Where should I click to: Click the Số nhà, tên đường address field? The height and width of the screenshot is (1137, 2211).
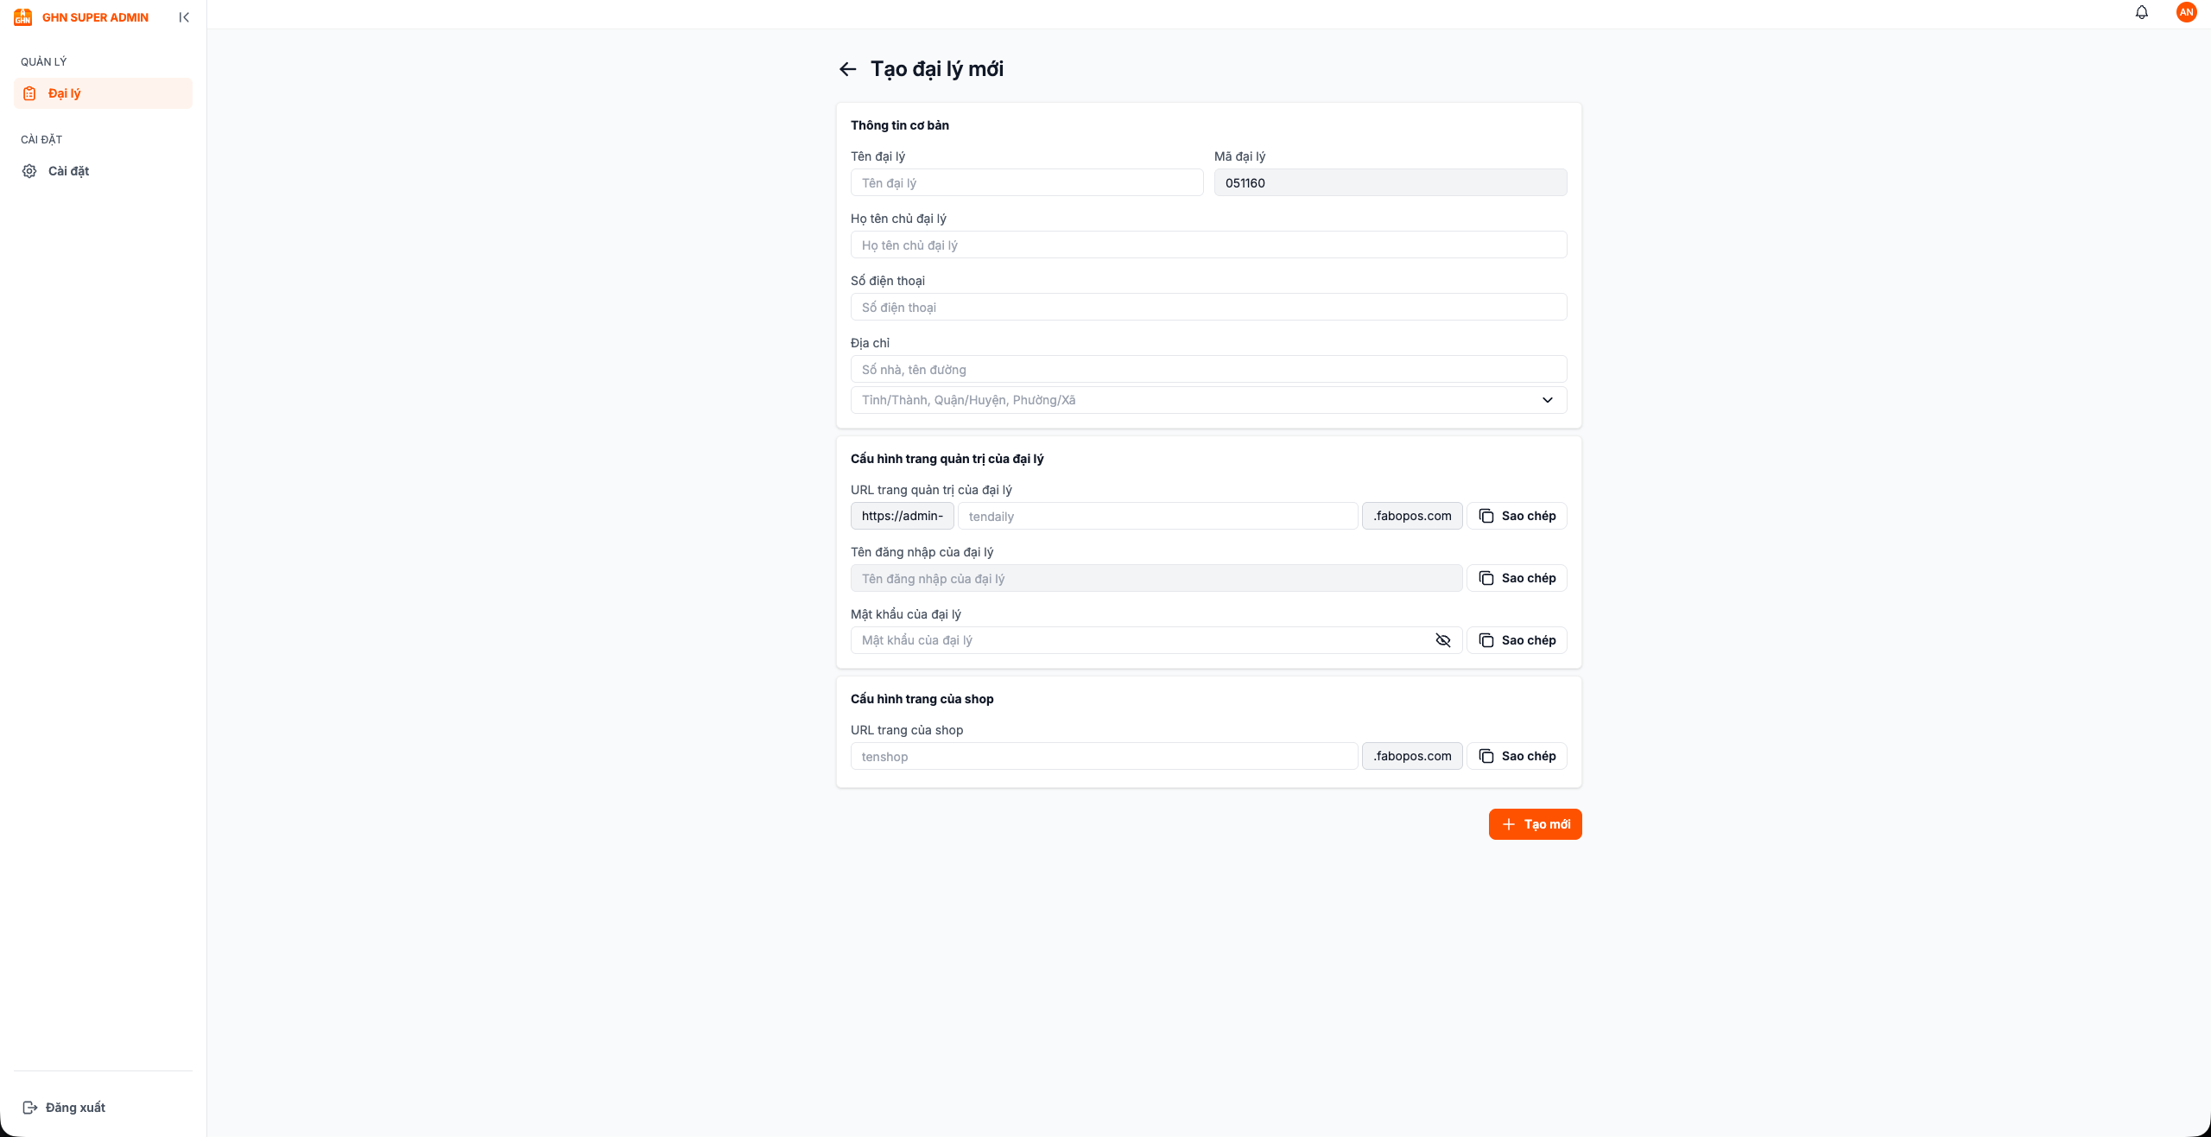(x=1208, y=369)
